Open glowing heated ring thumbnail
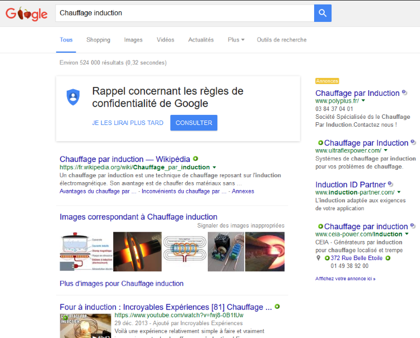 [137, 252]
